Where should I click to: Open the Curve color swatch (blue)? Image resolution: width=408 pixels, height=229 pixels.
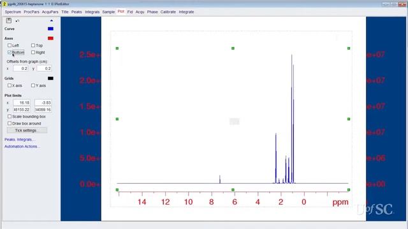[50, 29]
